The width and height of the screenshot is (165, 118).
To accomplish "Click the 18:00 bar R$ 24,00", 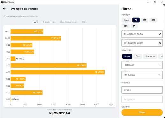I will click(x=11, y=99).
